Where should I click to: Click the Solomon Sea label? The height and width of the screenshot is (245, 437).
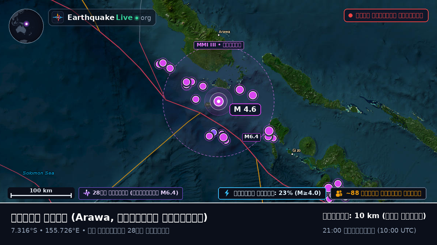[38, 173]
